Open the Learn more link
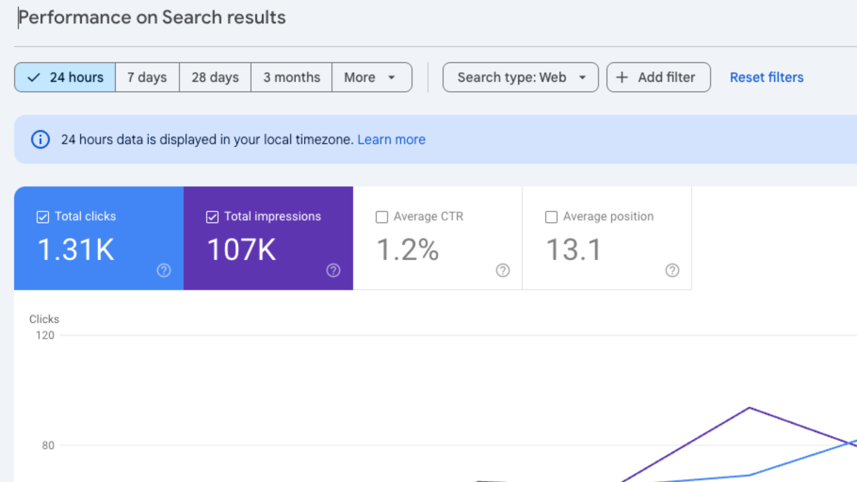Screen dimensions: 857x482 pos(391,140)
